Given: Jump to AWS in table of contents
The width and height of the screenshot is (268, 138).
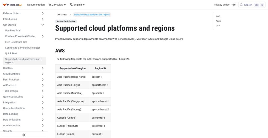Looking at the screenshot, I should 218,16.
